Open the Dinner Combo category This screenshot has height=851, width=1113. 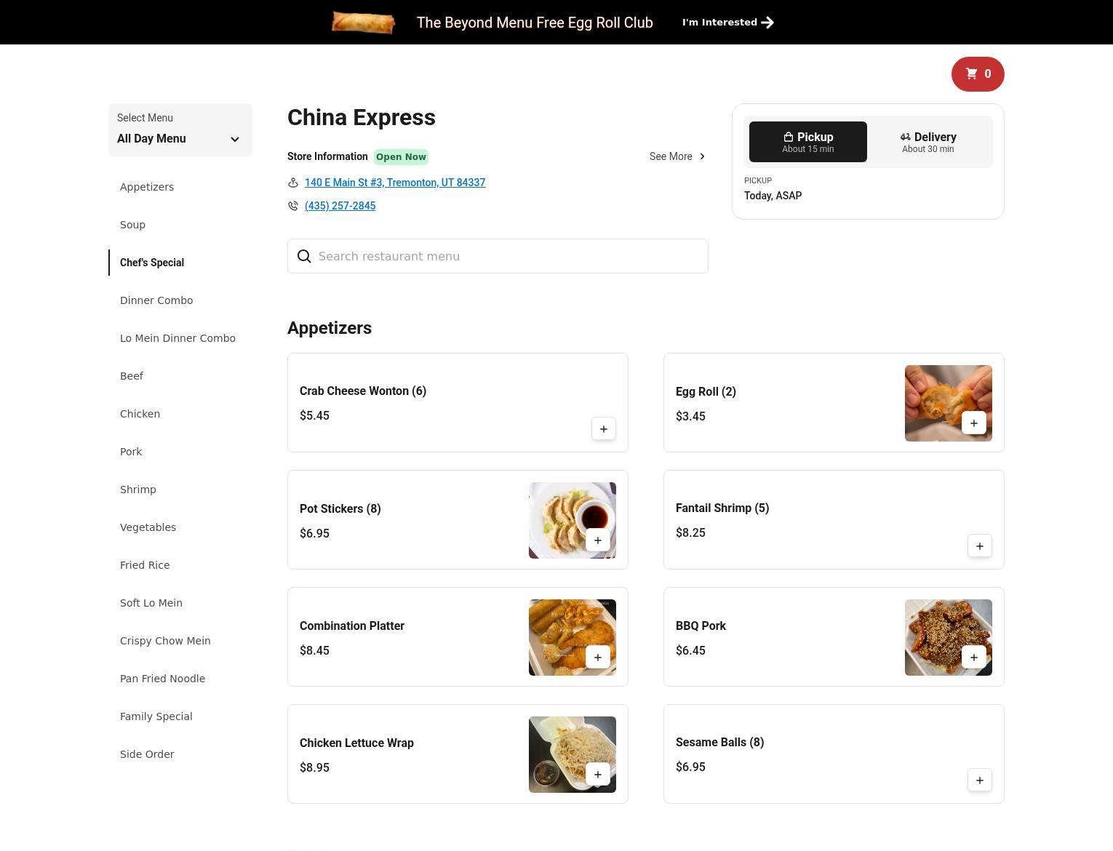(156, 300)
